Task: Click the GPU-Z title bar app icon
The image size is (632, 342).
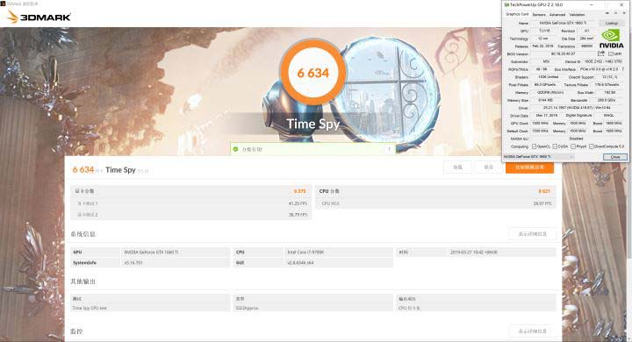Action: [506, 5]
